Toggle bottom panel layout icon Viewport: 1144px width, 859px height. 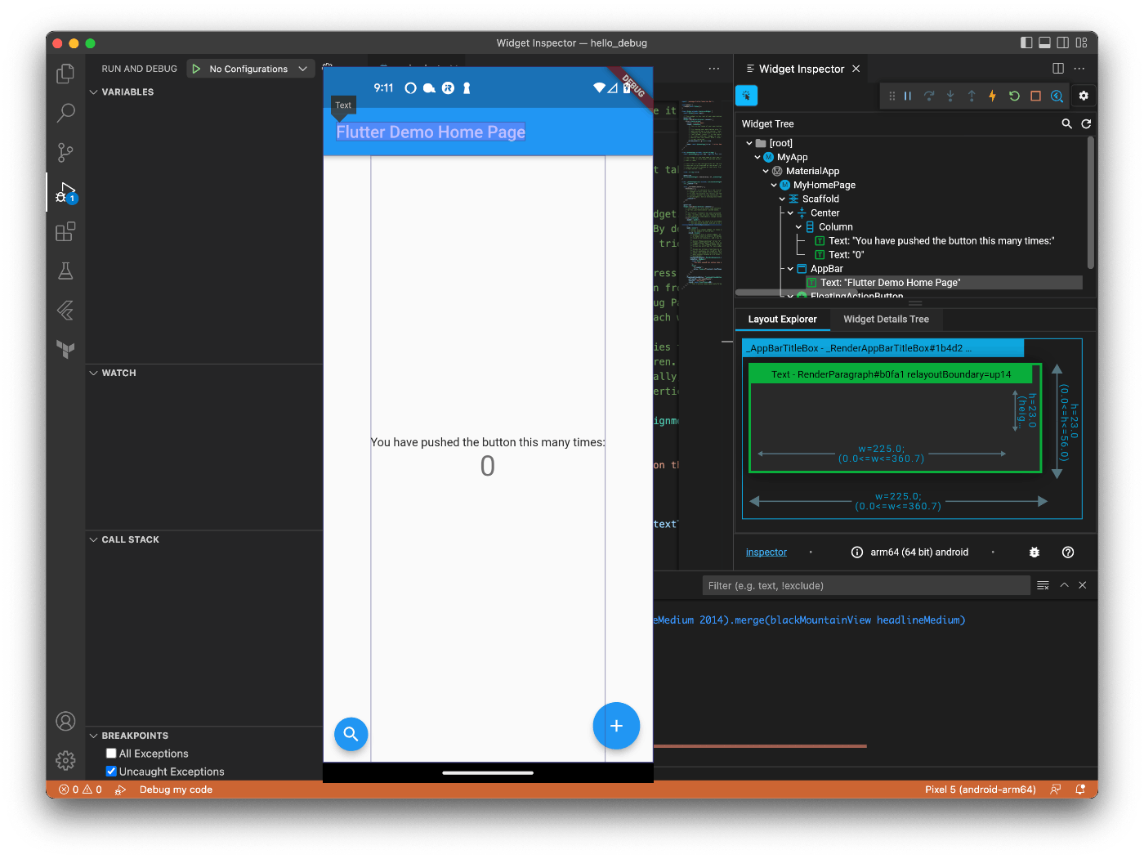1044,43
